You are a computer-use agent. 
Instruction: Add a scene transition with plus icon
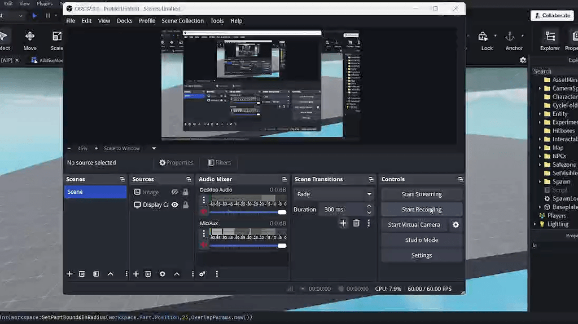tap(343, 223)
